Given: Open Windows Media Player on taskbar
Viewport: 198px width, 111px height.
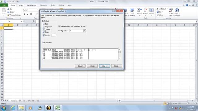Looking at the screenshot, I should (30, 108).
